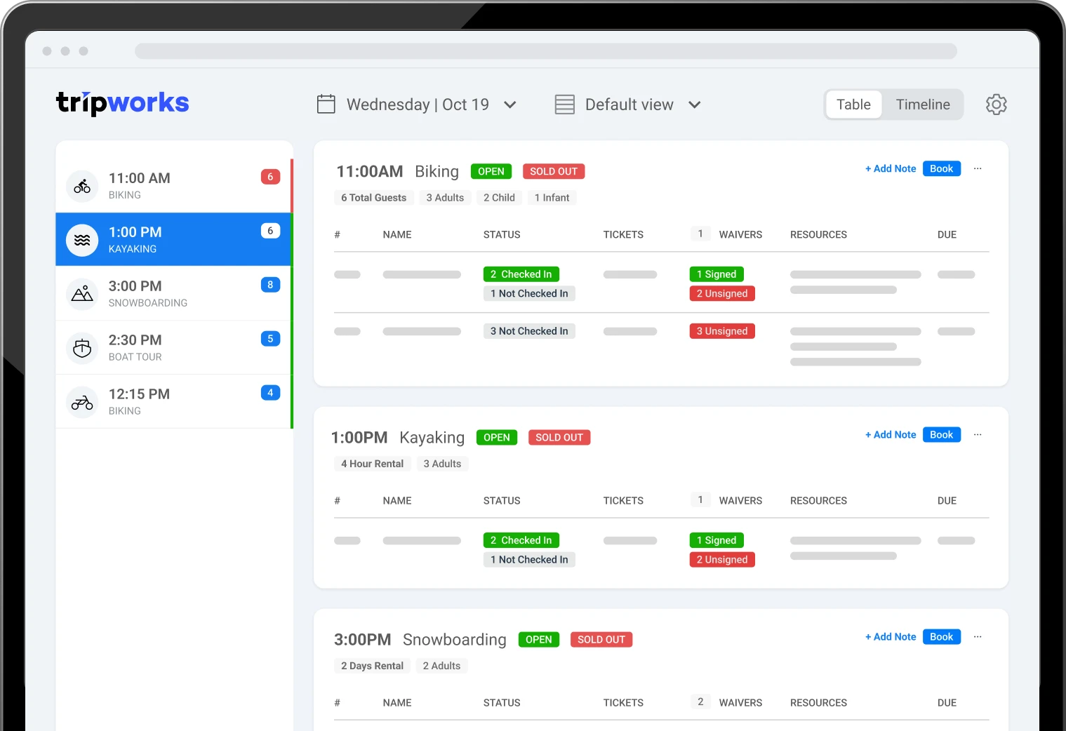Image resolution: width=1066 pixels, height=731 pixels.
Task: Click the tripworks logo
Action: 123,103
